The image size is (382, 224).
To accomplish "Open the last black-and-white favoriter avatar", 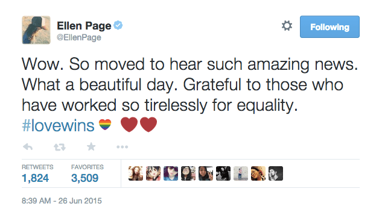I will tap(276, 173).
